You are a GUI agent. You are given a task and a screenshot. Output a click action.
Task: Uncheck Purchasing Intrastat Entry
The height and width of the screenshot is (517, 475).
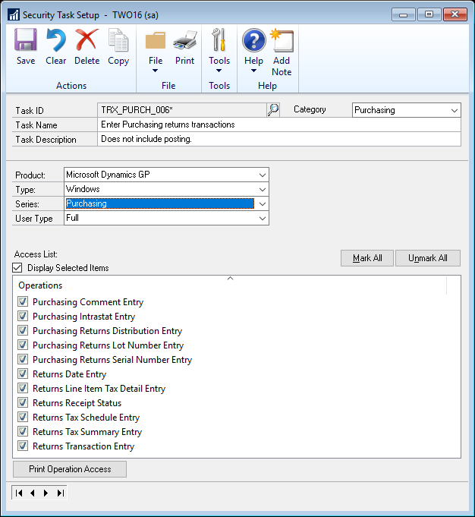click(x=23, y=317)
